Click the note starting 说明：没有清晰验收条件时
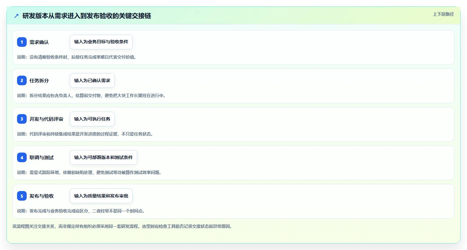 pos(76,57)
